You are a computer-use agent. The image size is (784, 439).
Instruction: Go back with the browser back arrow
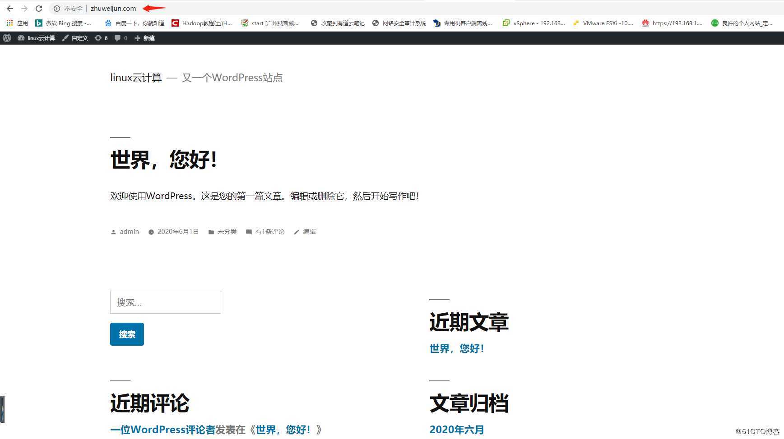point(10,9)
